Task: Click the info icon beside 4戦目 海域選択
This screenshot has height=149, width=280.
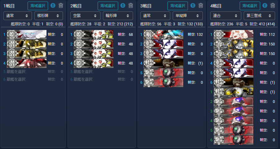Action: (x=265, y=6)
